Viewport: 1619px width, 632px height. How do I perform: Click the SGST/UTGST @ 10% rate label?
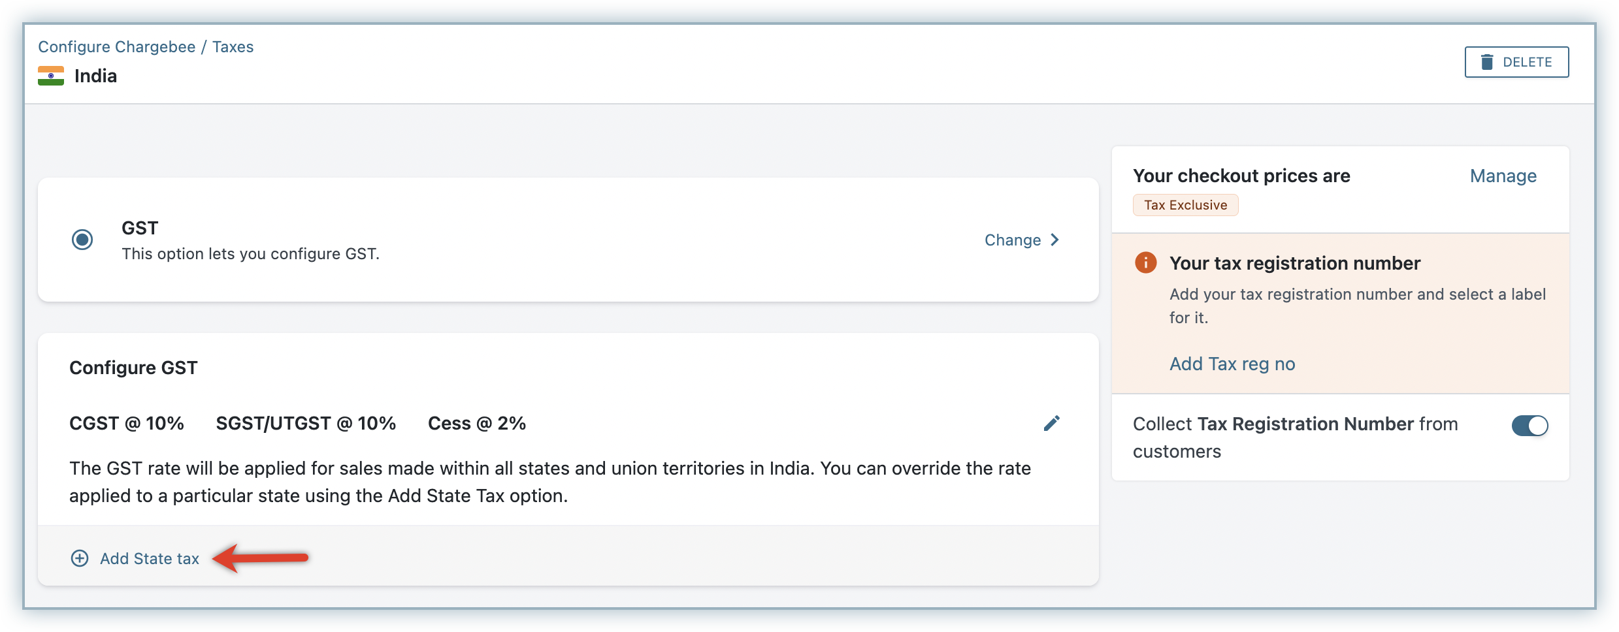coord(306,424)
